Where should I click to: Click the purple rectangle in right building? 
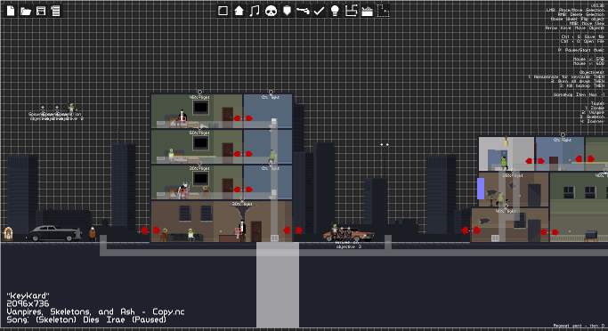pyautogui.click(x=481, y=189)
